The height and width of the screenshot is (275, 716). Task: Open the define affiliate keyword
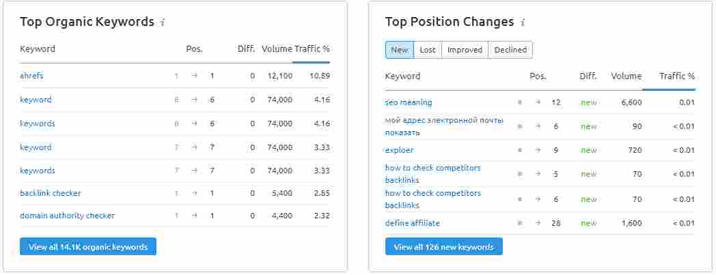click(413, 223)
